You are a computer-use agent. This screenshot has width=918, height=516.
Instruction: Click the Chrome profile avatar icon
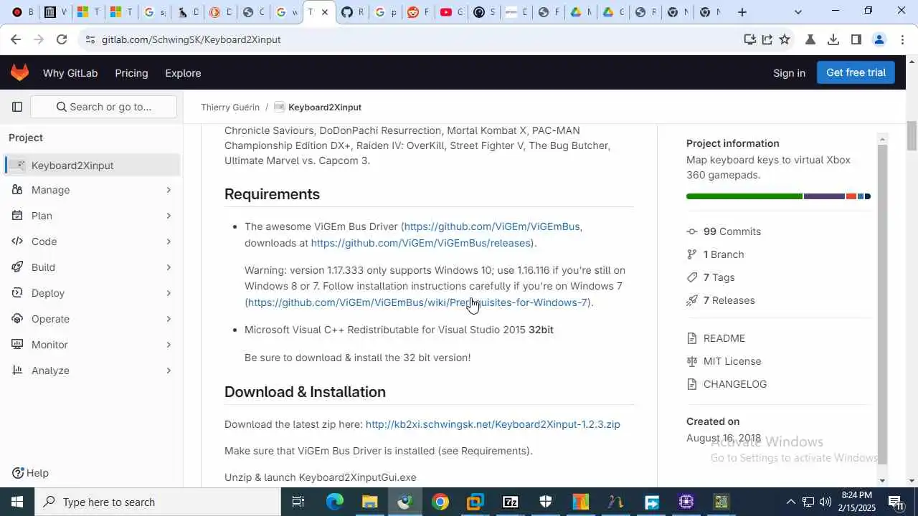click(x=879, y=39)
